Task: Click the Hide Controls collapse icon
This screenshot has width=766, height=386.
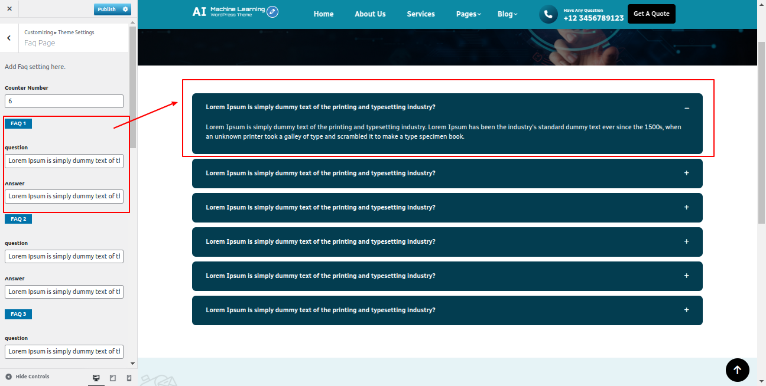Action: coord(9,377)
